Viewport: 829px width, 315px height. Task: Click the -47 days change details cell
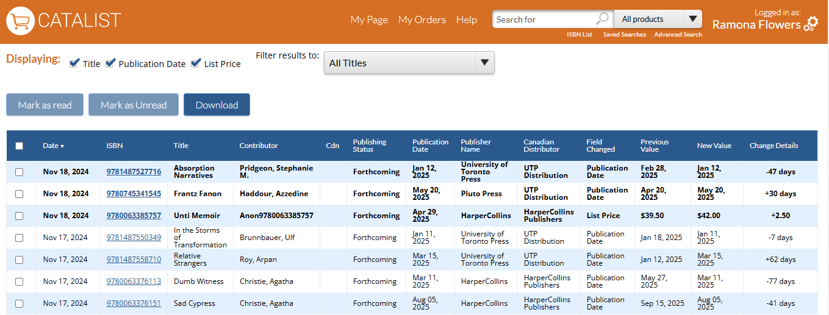tap(780, 172)
